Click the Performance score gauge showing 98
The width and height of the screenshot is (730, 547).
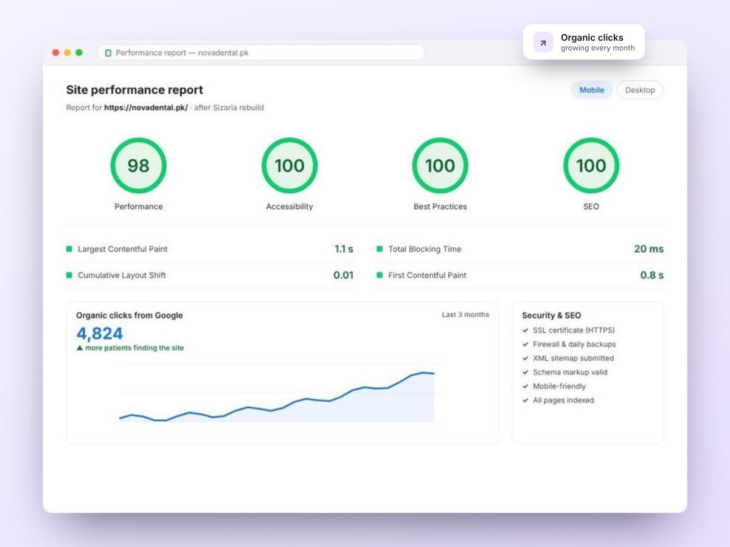pyautogui.click(x=138, y=165)
